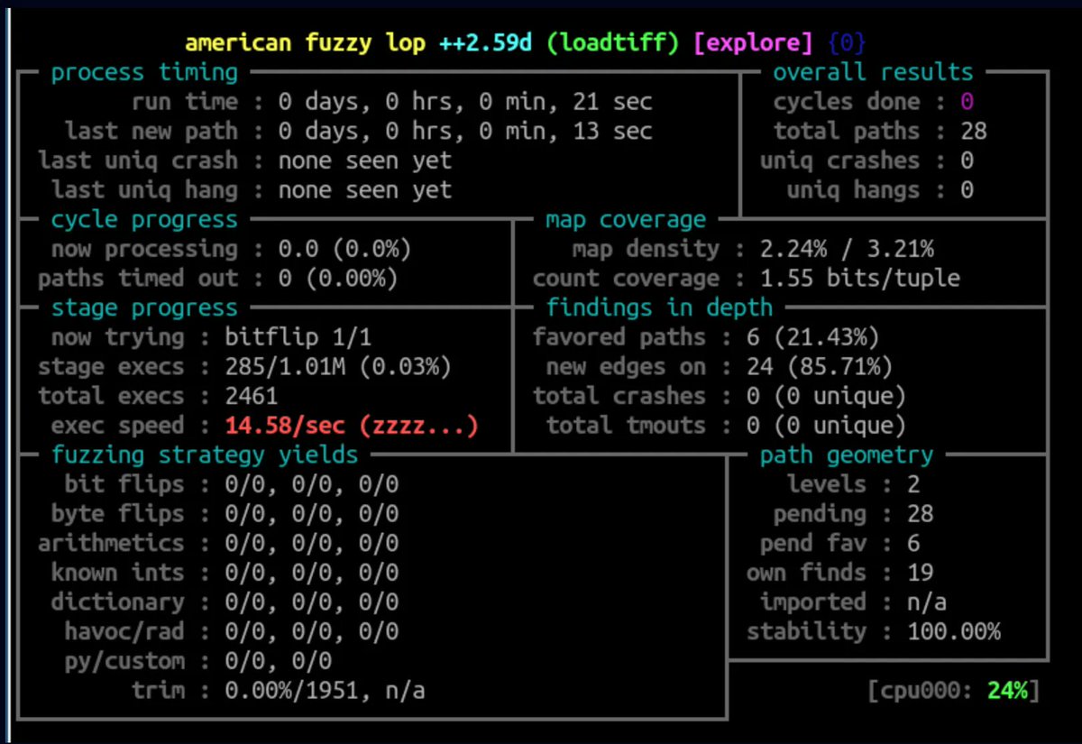Click the 'findings in depth' section header
The height and width of the screenshot is (744, 1082).
coord(659,308)
